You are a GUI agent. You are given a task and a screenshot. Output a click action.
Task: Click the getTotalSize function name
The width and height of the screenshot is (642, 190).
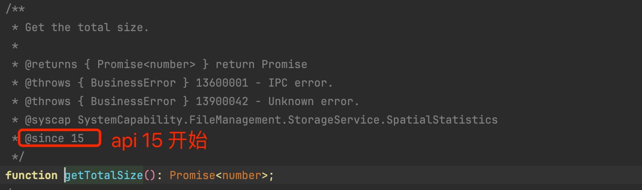[x=104, y=175]
